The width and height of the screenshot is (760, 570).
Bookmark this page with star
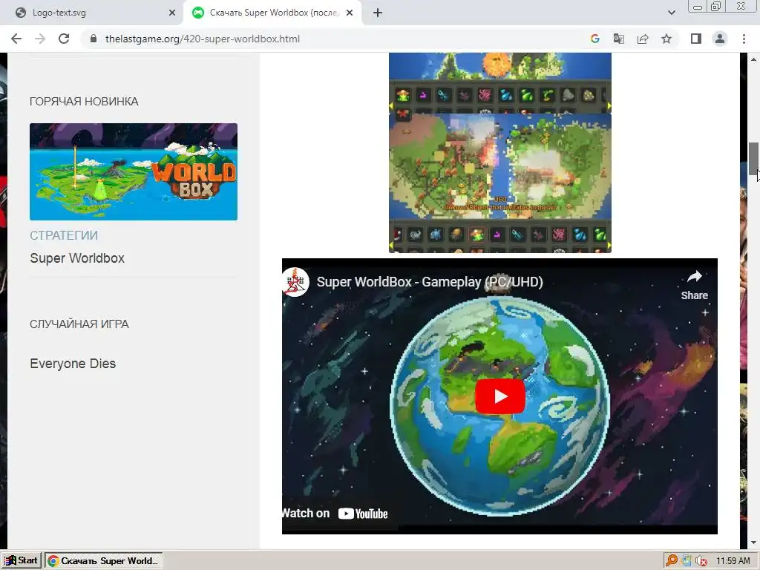click(666, 39)
